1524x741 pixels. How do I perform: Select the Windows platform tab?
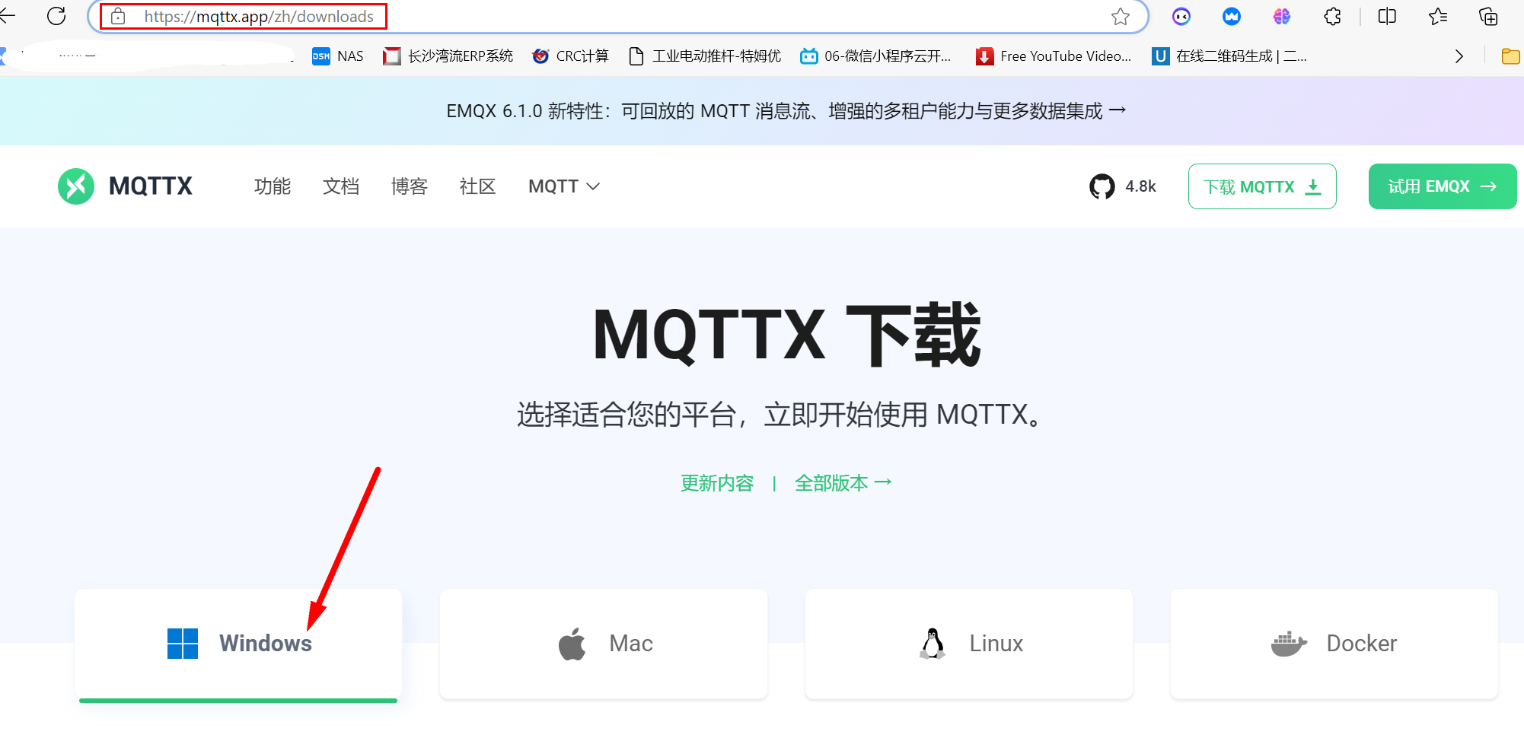238,644
